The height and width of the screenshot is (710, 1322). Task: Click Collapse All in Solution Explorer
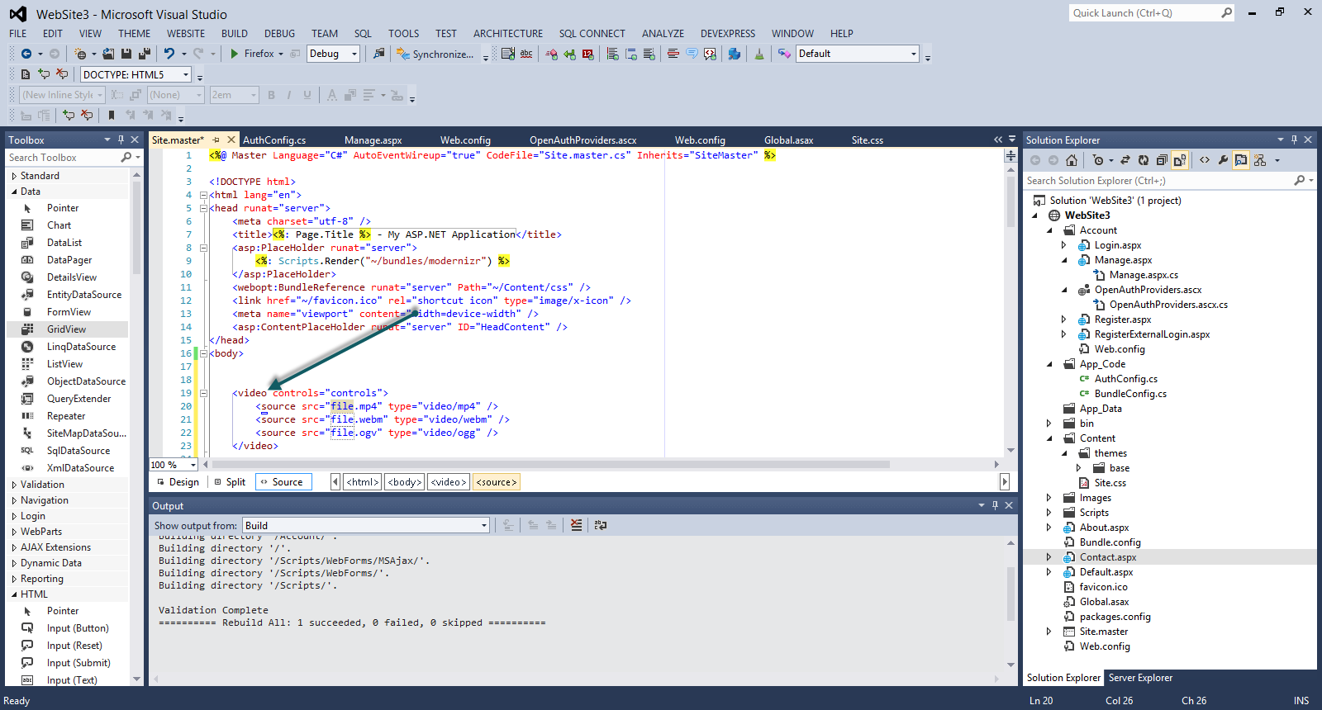click(1162, 160)
